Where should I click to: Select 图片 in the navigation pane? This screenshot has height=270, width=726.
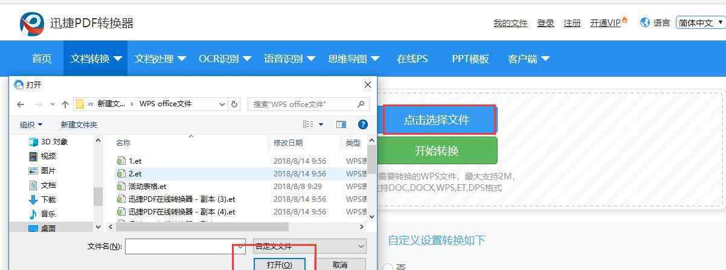point(42,170)
